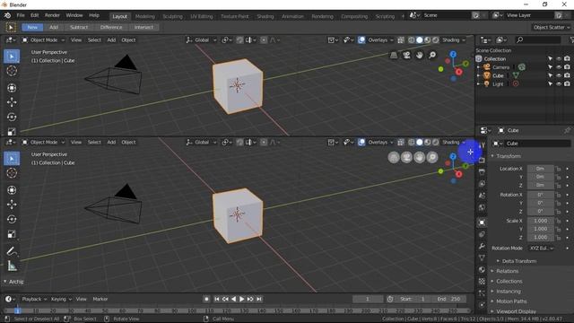574x323 pixels.
Task: Open the Modifiers wrench properties tab
Action: [x=482, y=246]
